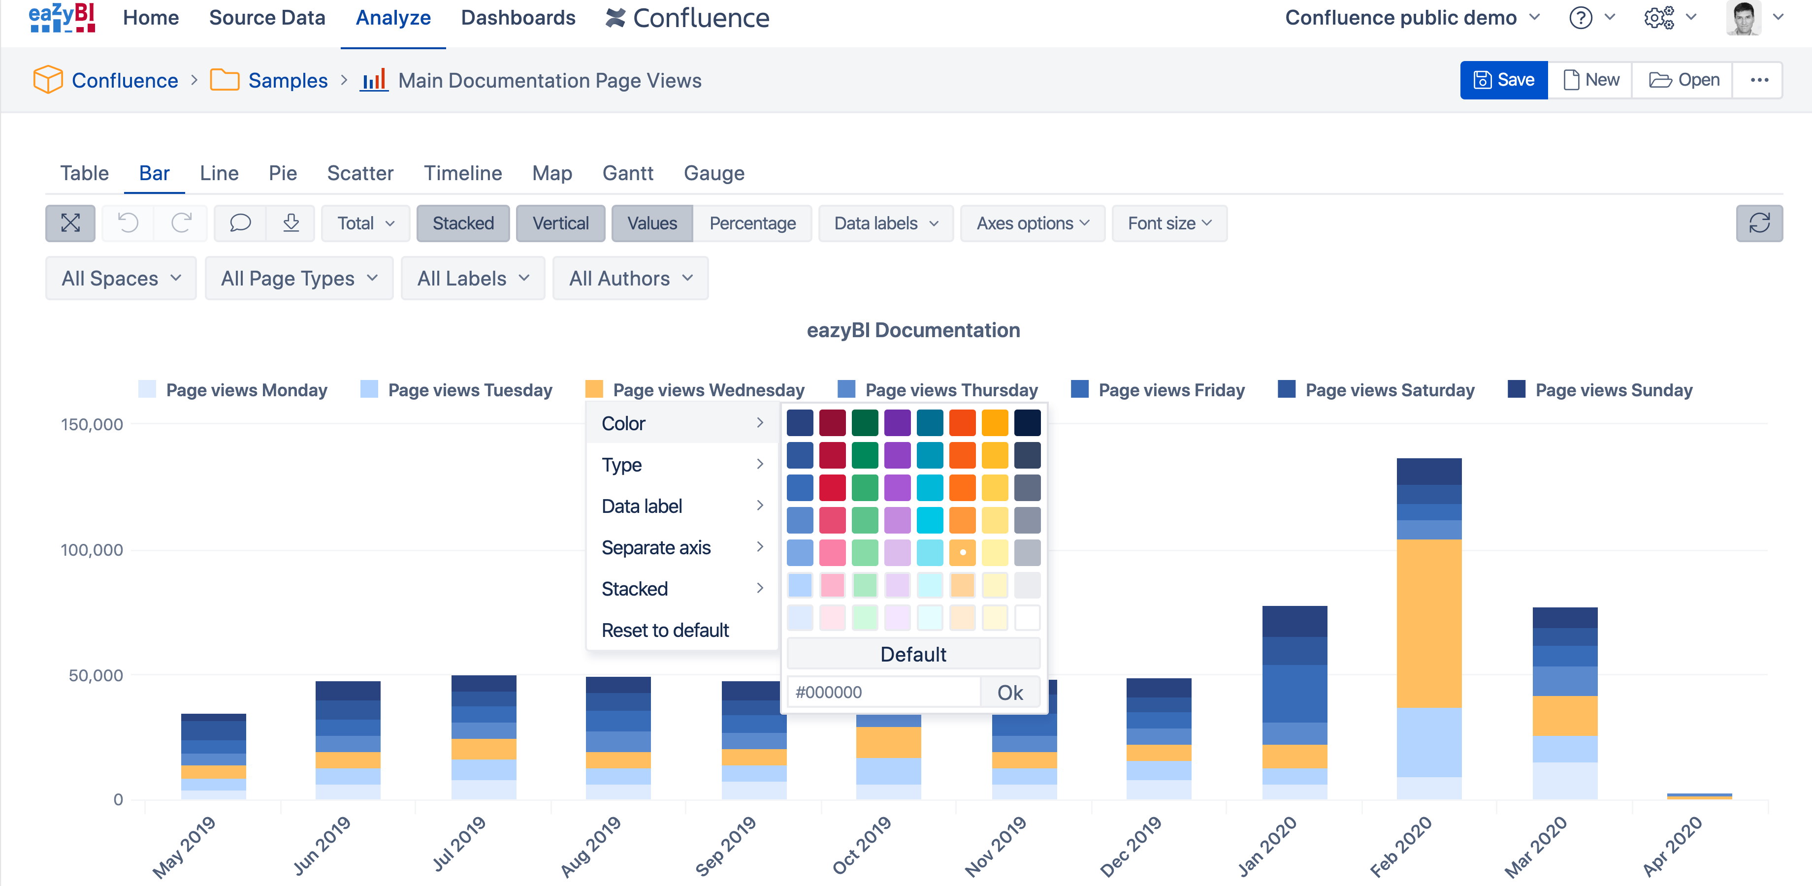Viewport: 1812px width, 886px height.
Task: Open the settings gears menu
Action: 1670,18
